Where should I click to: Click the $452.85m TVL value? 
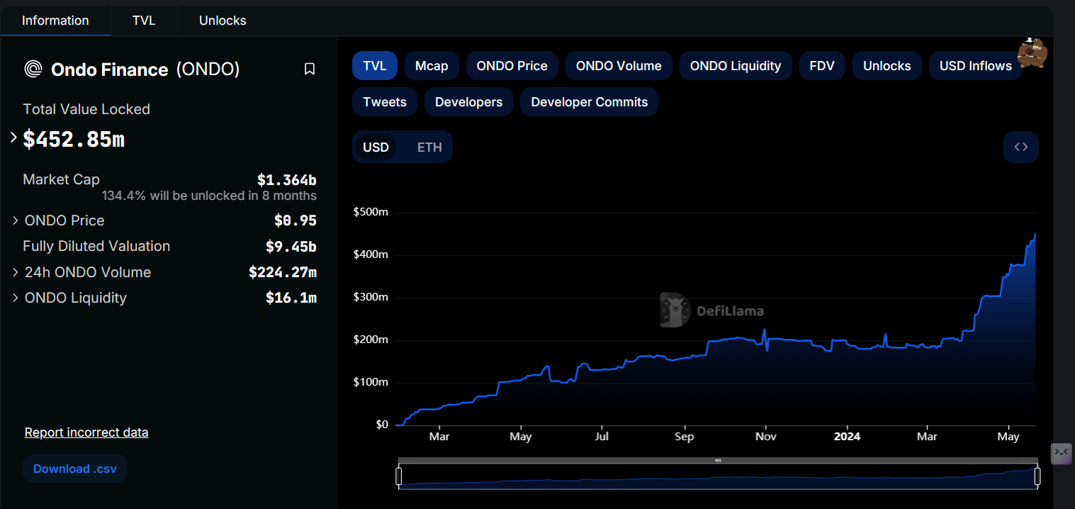pyautogui.click(x=74, y=139)
